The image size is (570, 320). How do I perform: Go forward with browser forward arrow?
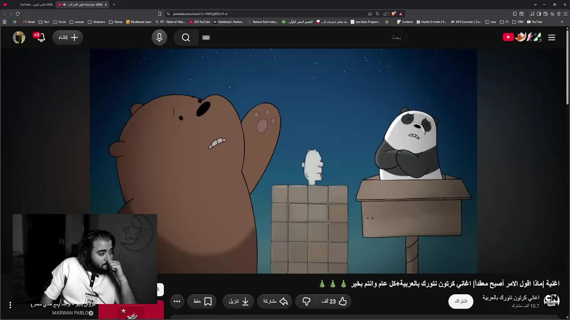11,14
